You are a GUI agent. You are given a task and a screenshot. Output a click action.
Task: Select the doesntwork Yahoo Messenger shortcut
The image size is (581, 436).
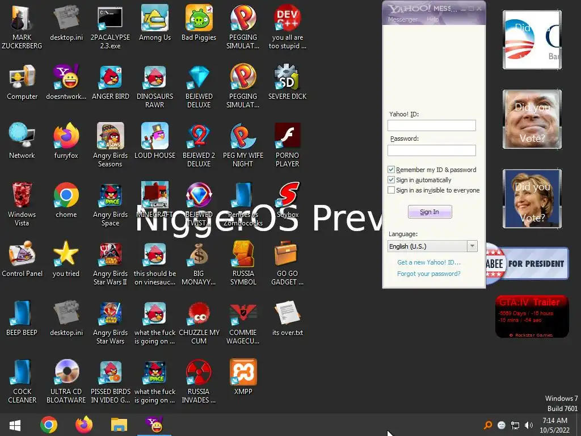click(x=66, y=82)
